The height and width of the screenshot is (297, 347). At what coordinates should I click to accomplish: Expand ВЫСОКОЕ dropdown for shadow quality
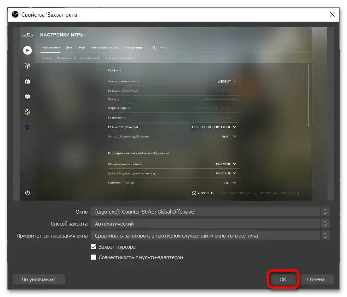click(226, 164)
